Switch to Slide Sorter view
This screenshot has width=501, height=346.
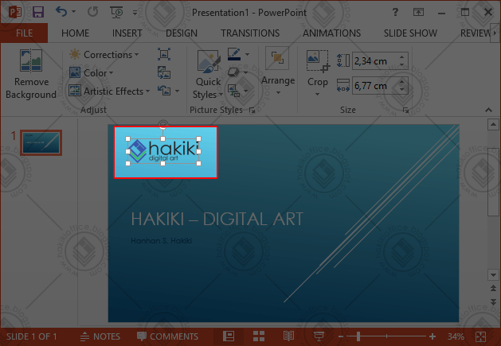point(259,336)
